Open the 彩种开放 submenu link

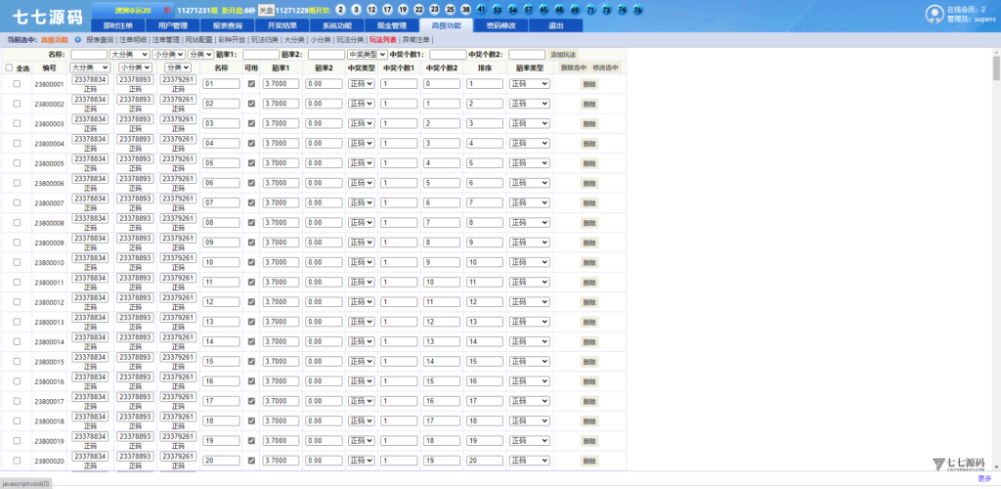232,39
